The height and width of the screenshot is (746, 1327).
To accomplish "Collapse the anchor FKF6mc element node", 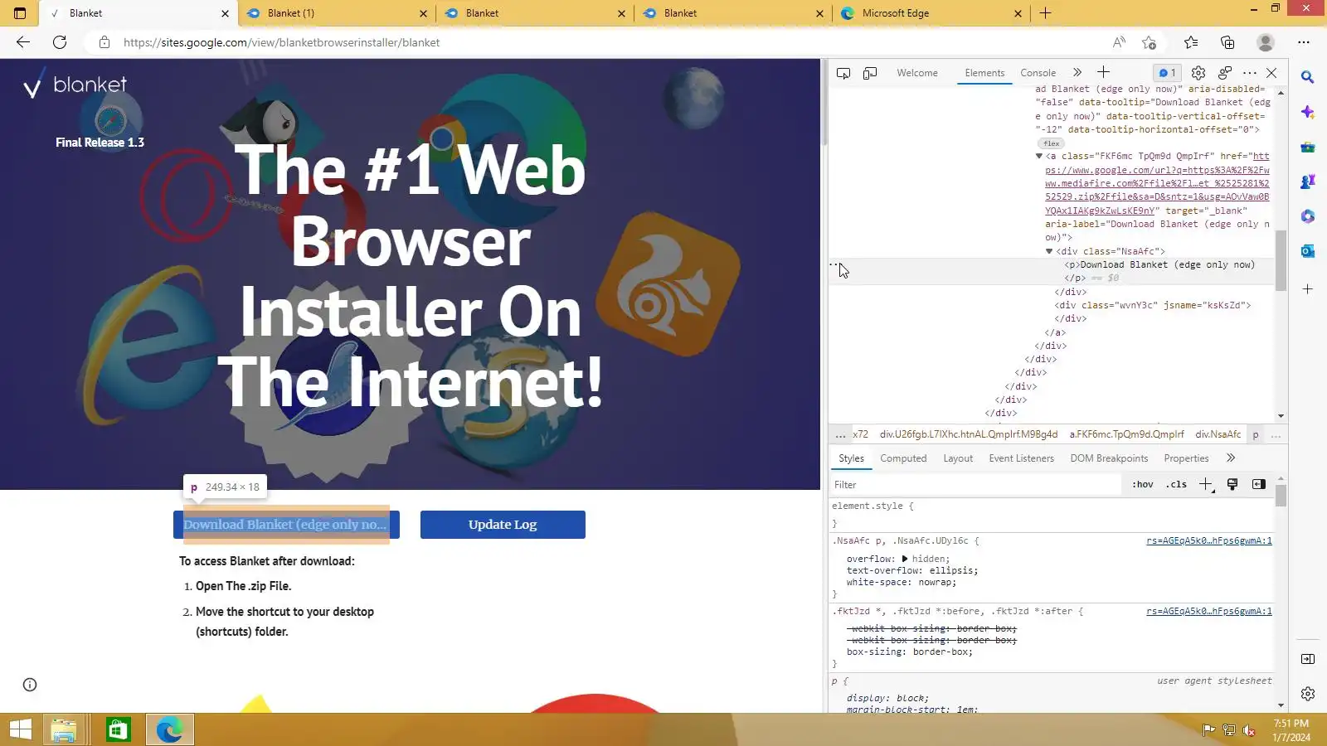I will click(1039, 156).
